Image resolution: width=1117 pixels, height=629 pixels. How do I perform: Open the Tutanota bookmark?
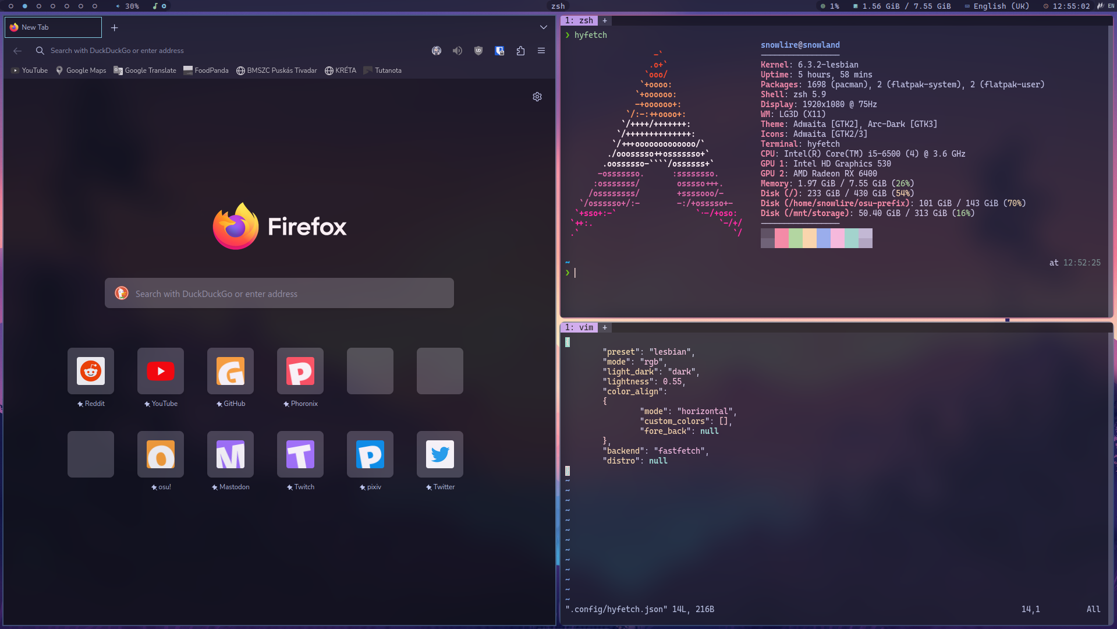pyautogui.click(x=382, y=70)
